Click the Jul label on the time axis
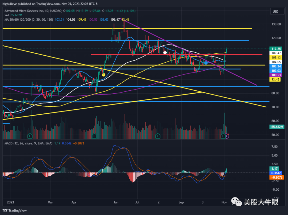 pos(137,202)
